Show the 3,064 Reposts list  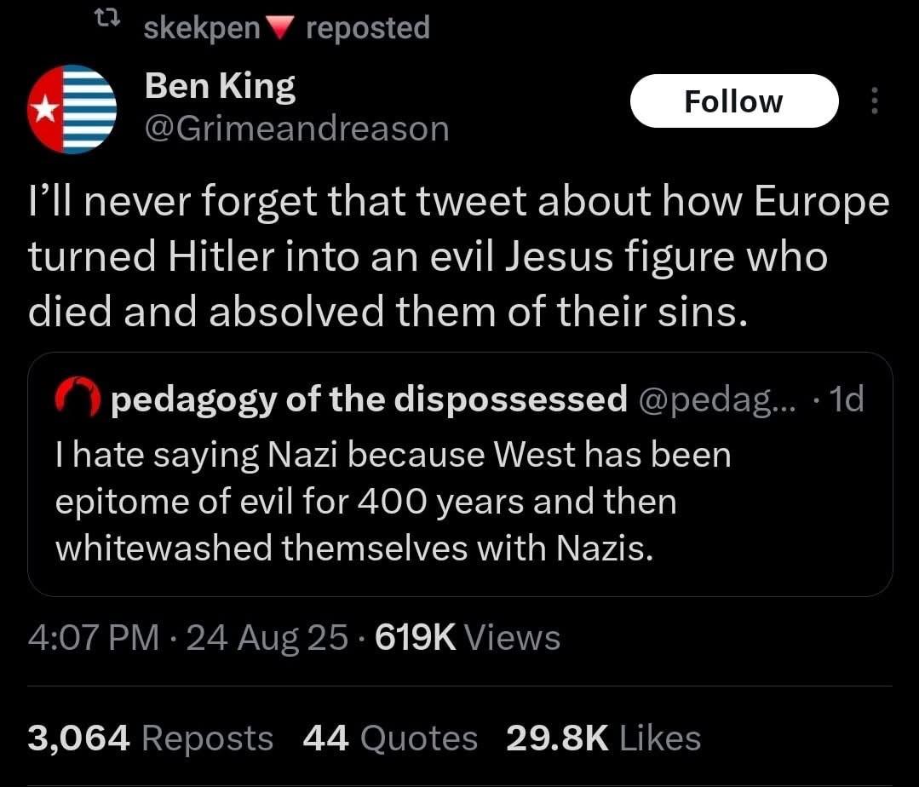(150, 738)
